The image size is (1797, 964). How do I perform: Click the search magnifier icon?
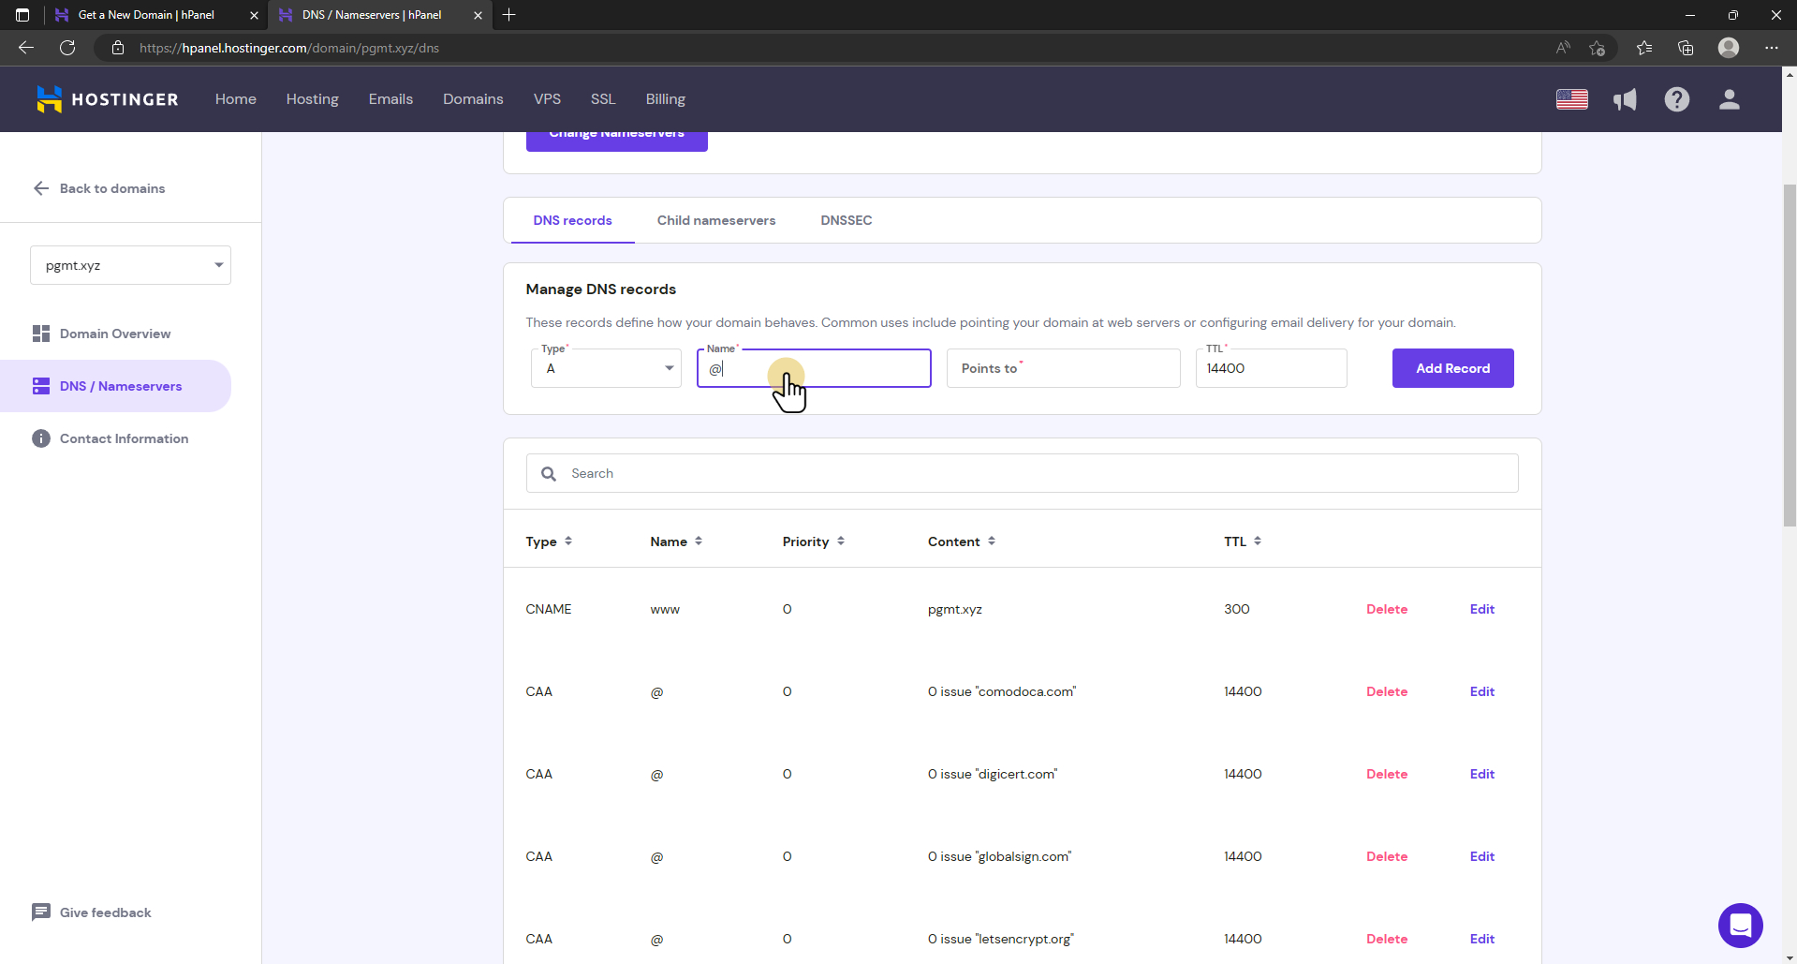click(x=549, y=474)
